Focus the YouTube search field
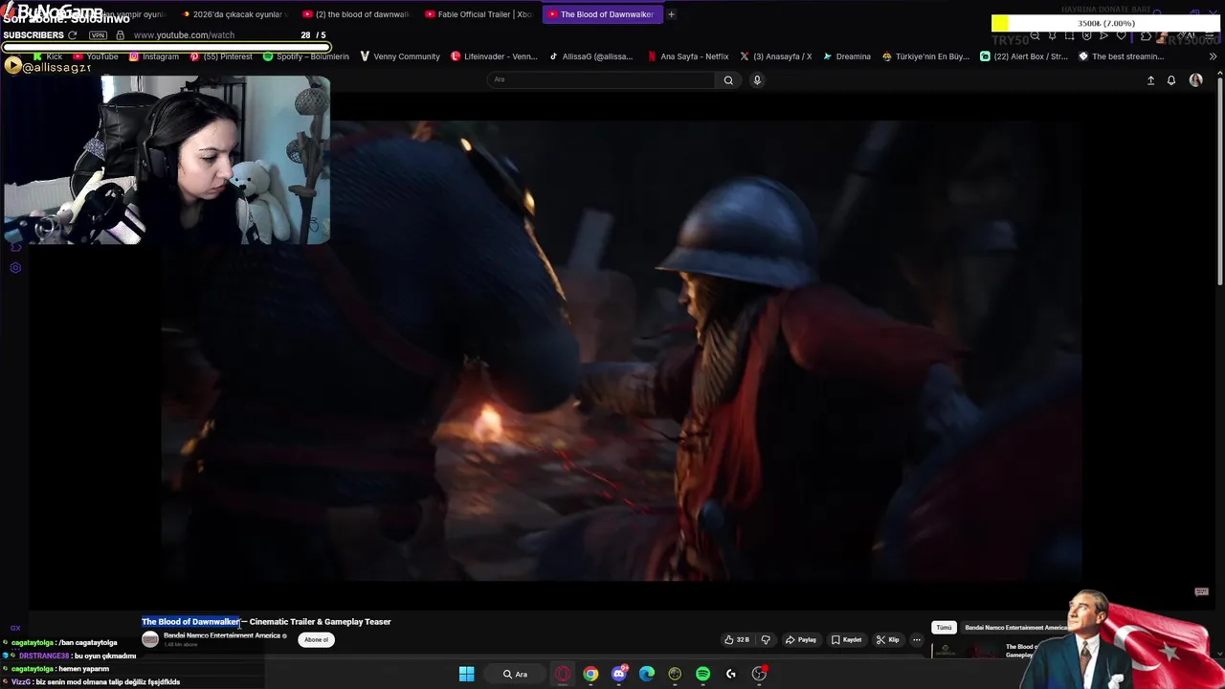 601,80
